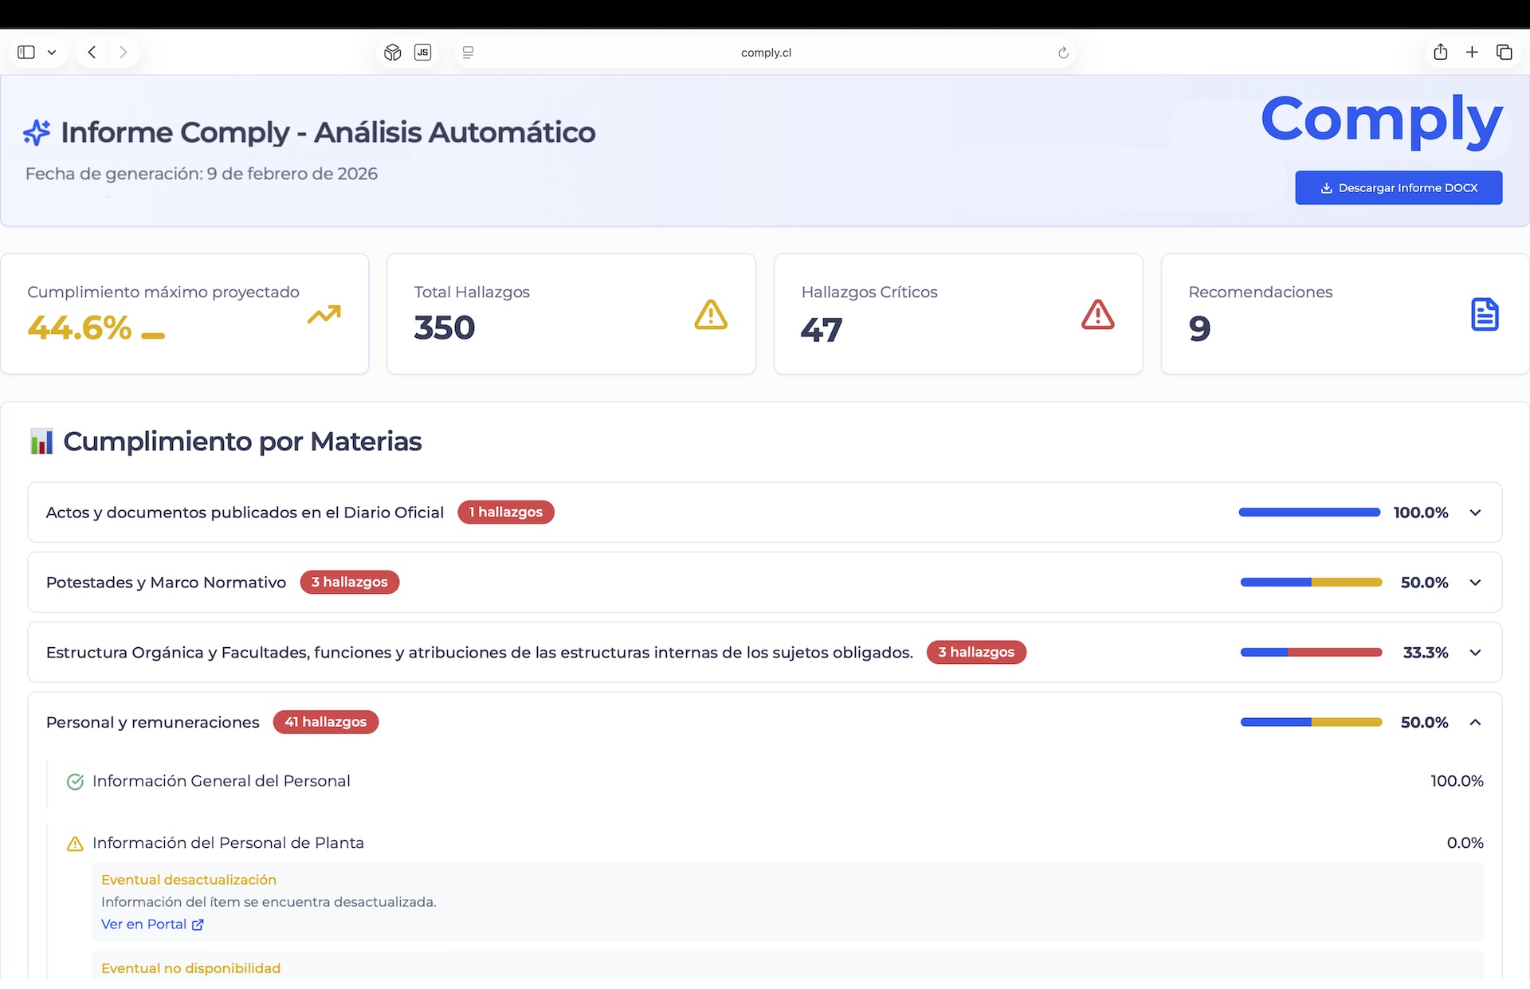This screenshot has width=1530, height=989.
Task: Click the comply.cl address bar
Action: (765, 53)
